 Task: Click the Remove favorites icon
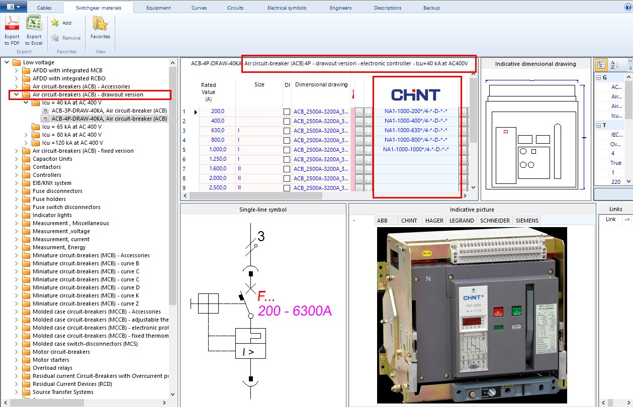(54, 37)
